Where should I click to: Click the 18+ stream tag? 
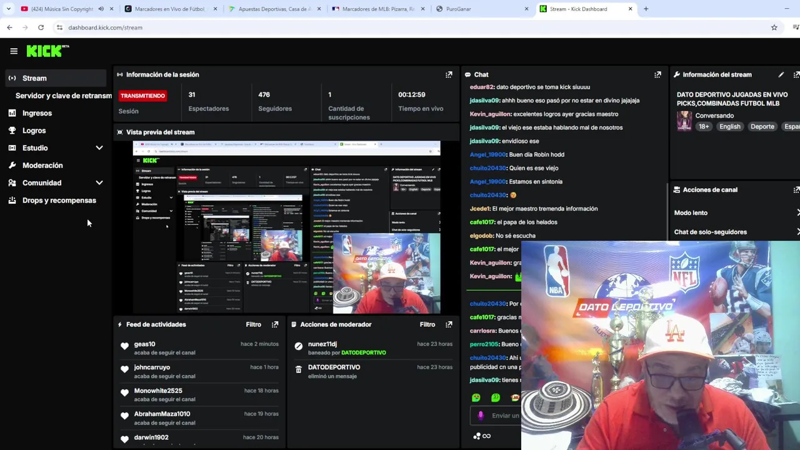(704, 126)
